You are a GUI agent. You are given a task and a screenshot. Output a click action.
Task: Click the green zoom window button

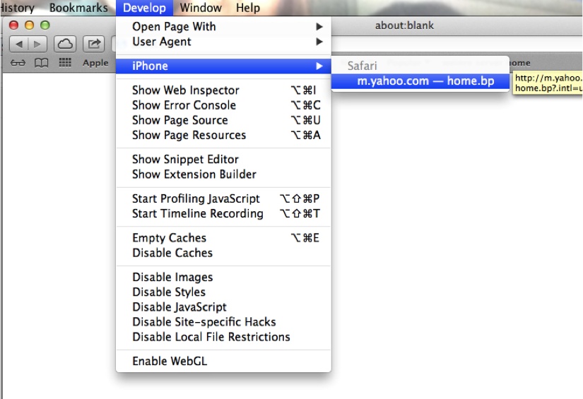(x=45, y=25)
